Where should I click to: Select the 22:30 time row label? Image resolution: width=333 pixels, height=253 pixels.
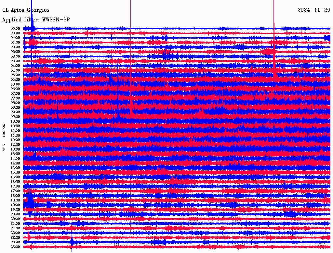pyautogui.click(x=15, y=238)
